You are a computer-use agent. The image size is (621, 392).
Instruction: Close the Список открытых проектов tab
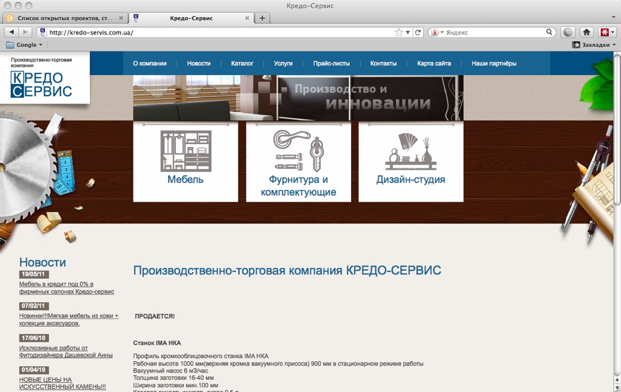(x=121, y=18)
